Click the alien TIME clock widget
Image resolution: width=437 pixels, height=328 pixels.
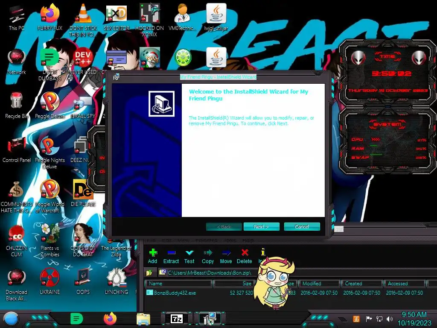tap(387, 74)
